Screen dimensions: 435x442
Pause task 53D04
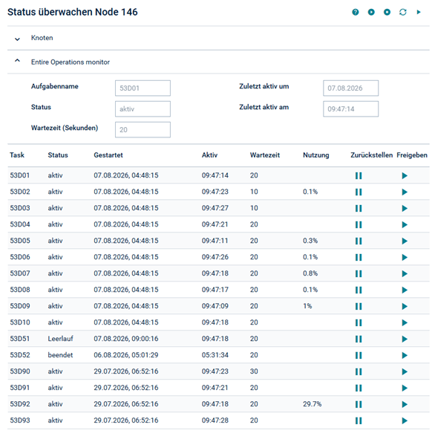[359, 224]
